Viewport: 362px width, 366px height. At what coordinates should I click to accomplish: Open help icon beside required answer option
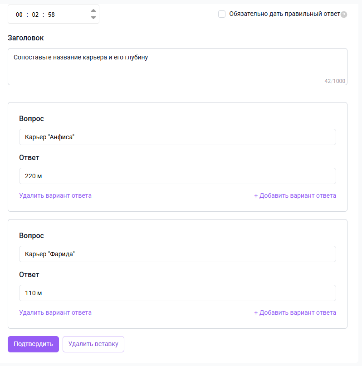[344, 15]
